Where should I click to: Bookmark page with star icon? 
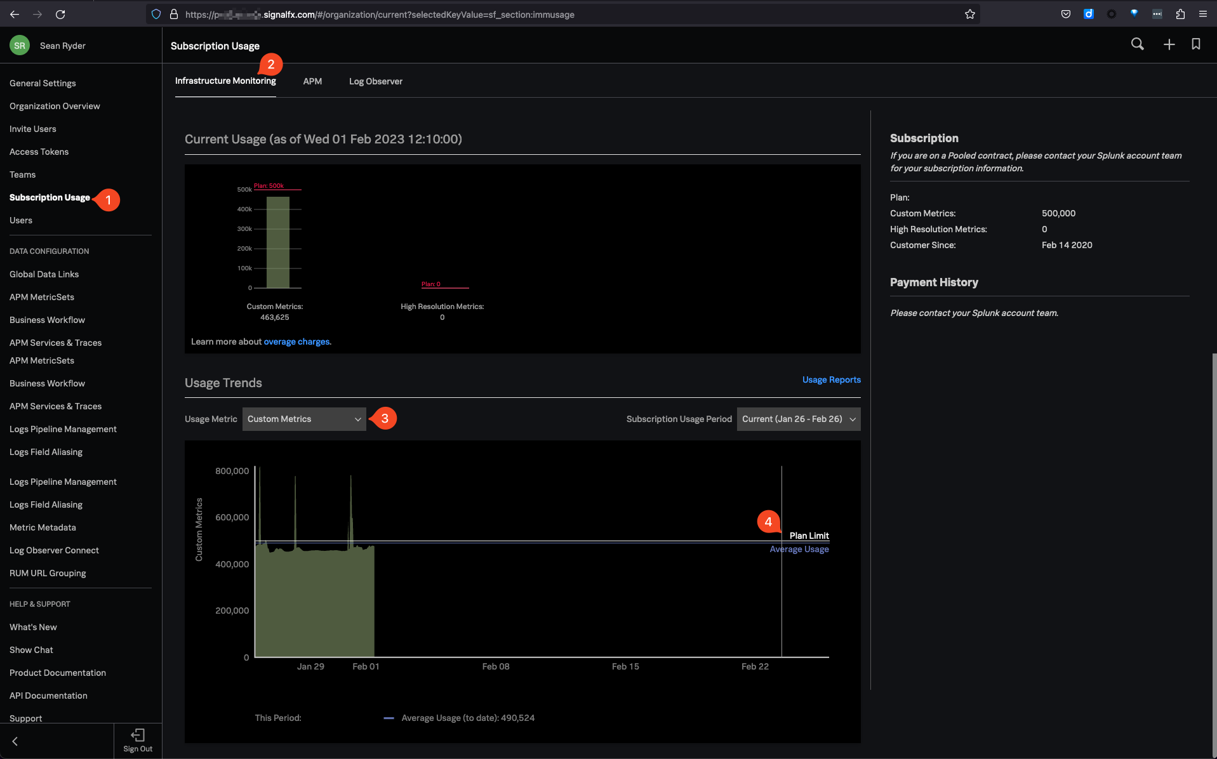click(969, 14)
